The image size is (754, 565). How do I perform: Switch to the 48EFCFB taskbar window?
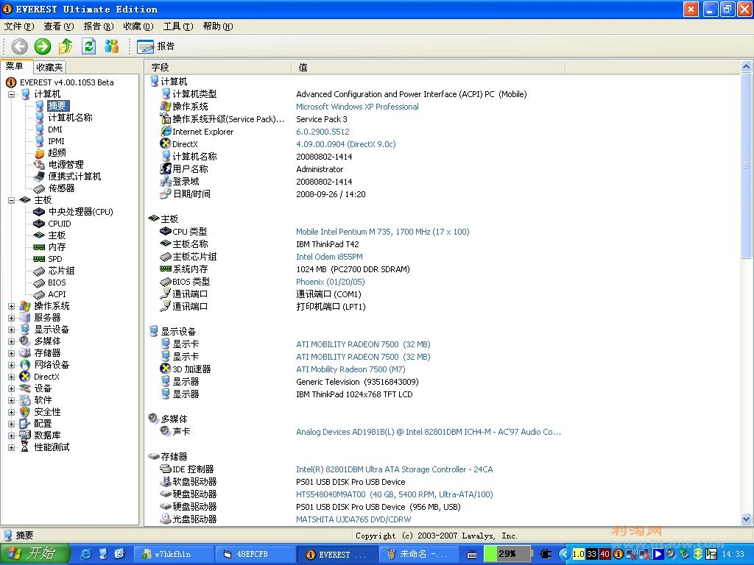click(x=254, y=555)
